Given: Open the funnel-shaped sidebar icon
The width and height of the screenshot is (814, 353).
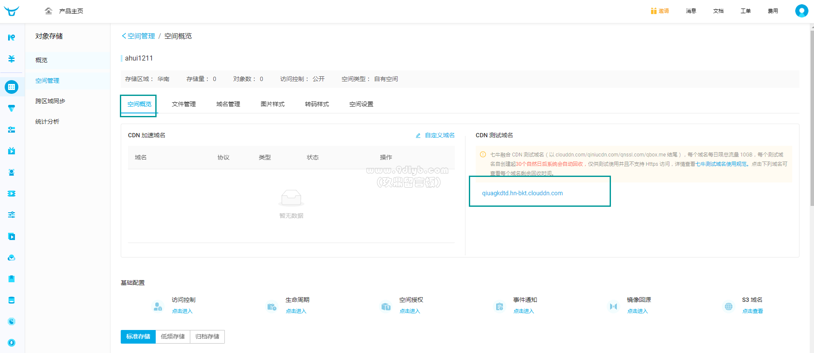Looking at the screenshot, I should (x=12, y=108).
